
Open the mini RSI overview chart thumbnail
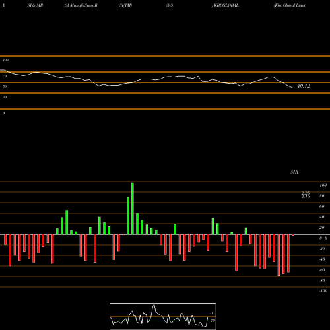pos(163,316)
